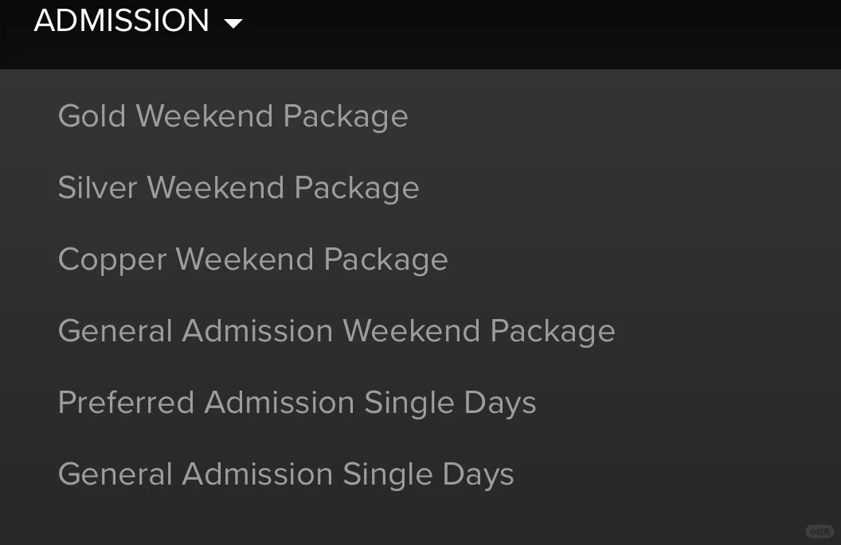Click the watermark badge in the bottom-right corner

pyautogui.click(x=819, y=531)
